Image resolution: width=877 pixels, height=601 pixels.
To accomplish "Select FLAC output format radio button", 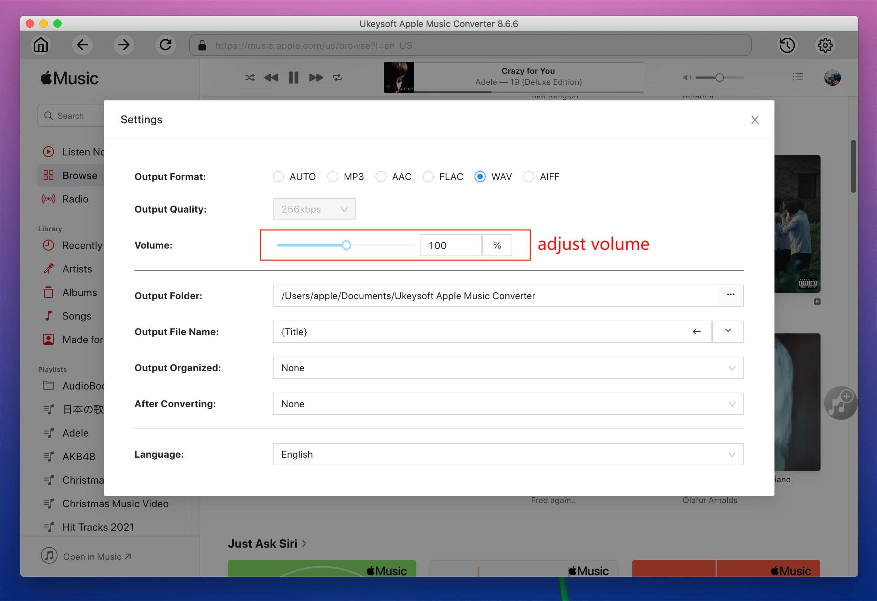I will point(428,176).
